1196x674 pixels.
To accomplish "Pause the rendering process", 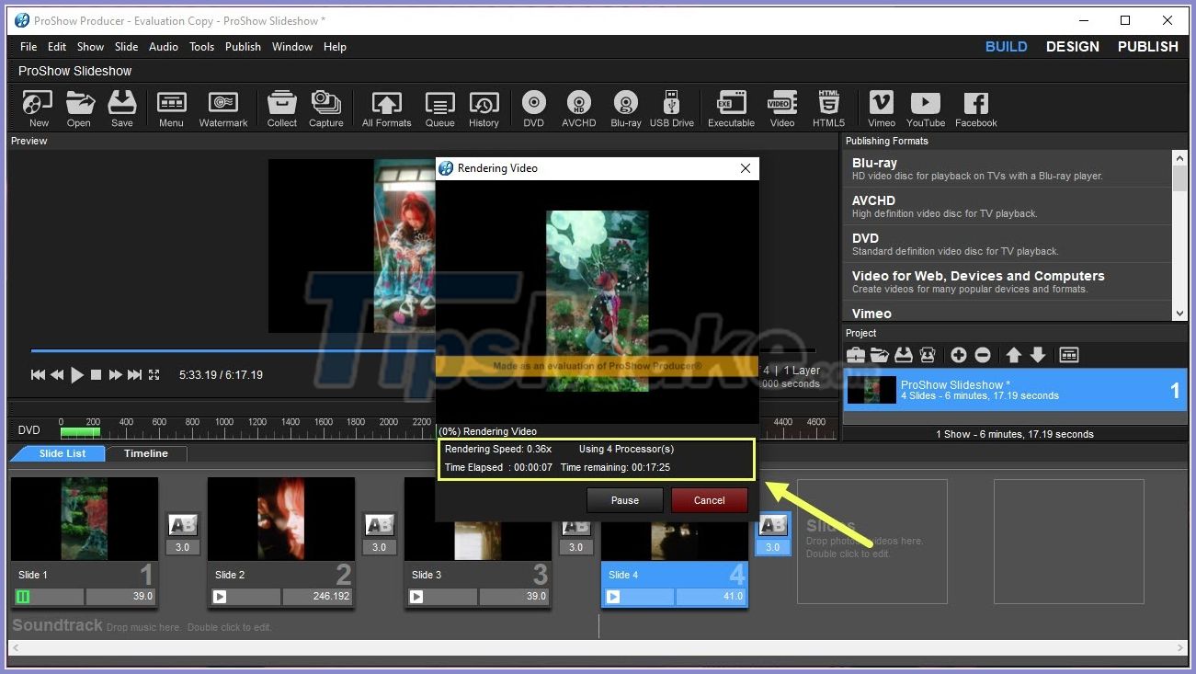I will (625, 500).
